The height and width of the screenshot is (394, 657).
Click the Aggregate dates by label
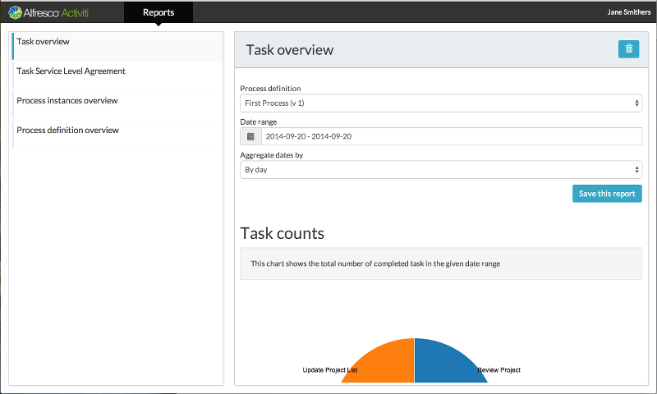272,155
